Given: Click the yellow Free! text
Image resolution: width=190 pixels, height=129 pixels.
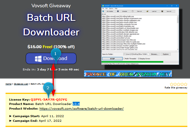Looking at the screenshot, I should pyautogui.click(x=48, y=47).
